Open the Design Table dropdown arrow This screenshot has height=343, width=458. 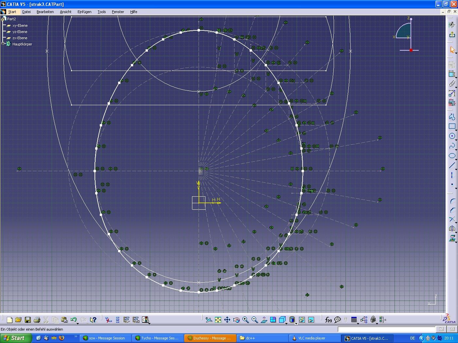pyautogui.click(x=358, y=323)
